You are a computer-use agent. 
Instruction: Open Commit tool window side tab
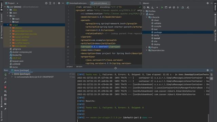[1, 18]
